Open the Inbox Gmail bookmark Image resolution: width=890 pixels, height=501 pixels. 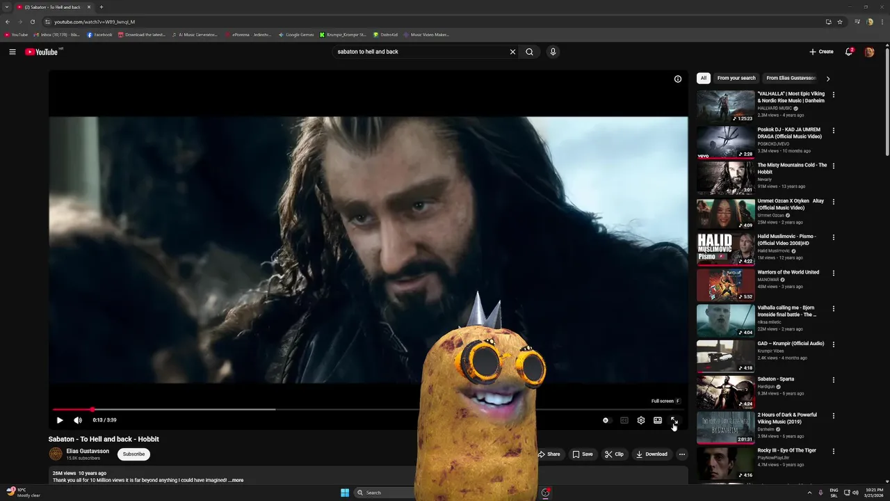57,35
